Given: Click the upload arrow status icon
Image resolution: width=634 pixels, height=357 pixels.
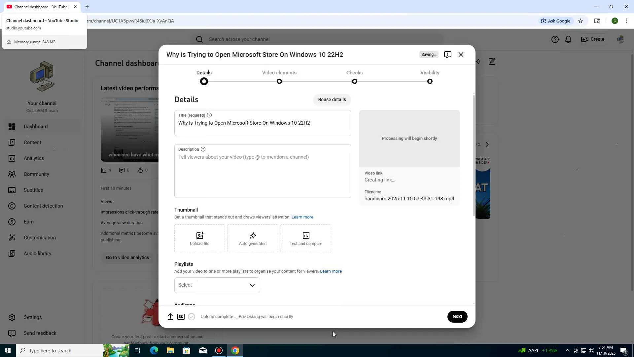Looking at the screenshot, I should point(170,317).
